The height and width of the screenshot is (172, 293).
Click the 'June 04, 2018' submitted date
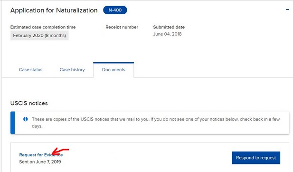[x=168, y=34]
